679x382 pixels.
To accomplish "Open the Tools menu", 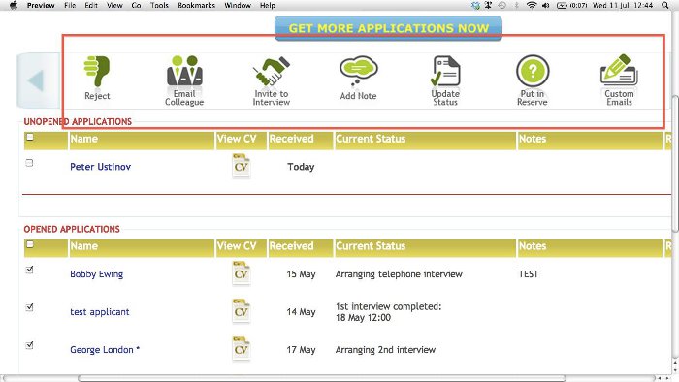I will coord(159,5).
